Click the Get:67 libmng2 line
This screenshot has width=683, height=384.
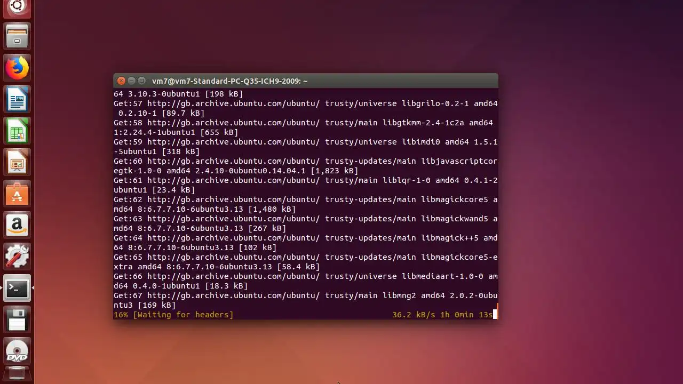(306, 295)
